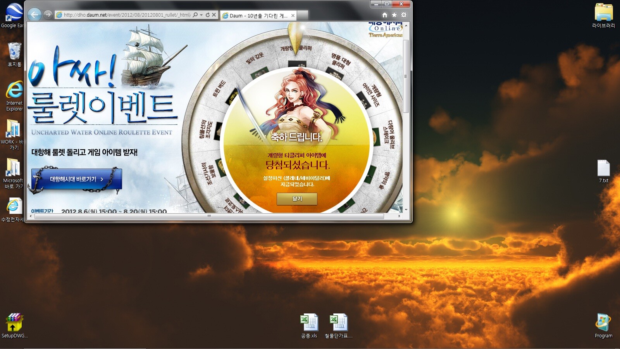Stop loading with the X icon
This screenshot has height=349, width=620.
pyautogui.click(x=214, y=15)
